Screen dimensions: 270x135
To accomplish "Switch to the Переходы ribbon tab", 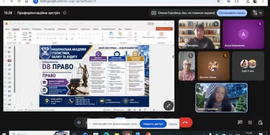I will click(62, 29).
